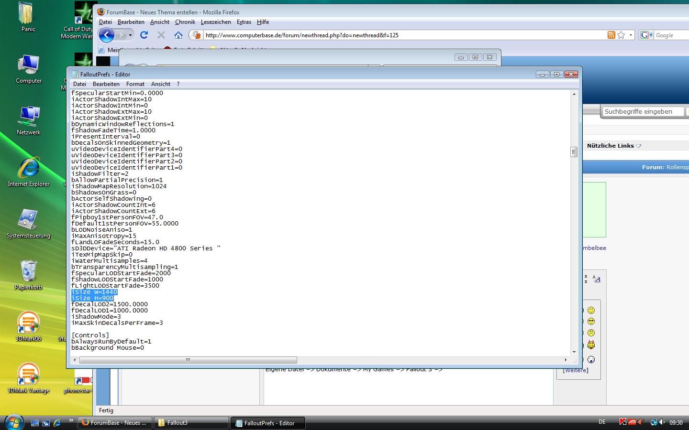
Task: Insert the shocked pale smiley
Action: [x=591, y=359]
